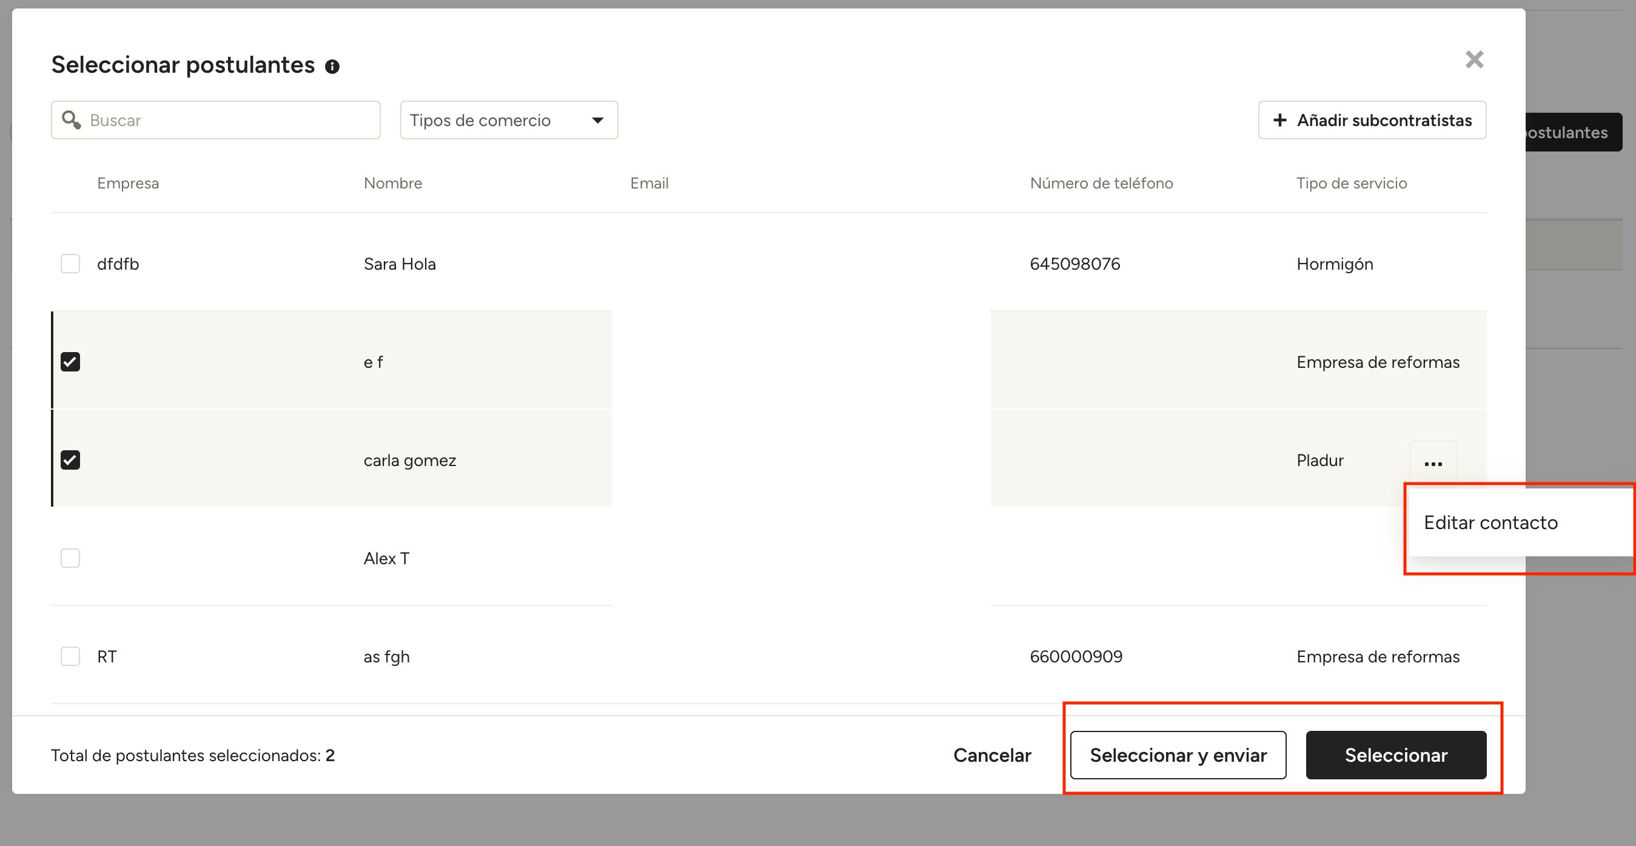Select the RT as fgh checkbox
The width and height of the screenshot is (1636, 846).
click(70, 656)
